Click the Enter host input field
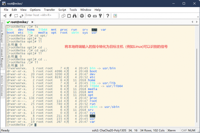The image size is (200, 133). pyautogui.click(x=41, y=15)
